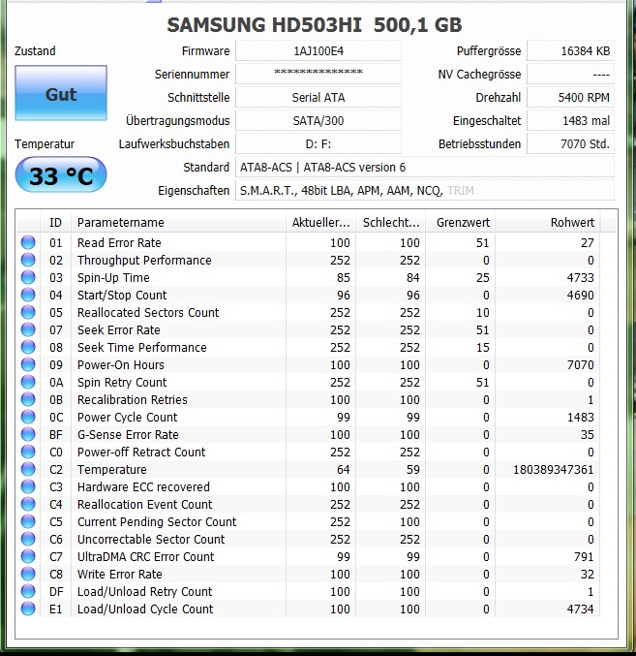Select the Reallocated Sectors Count text

click(148, 313)
